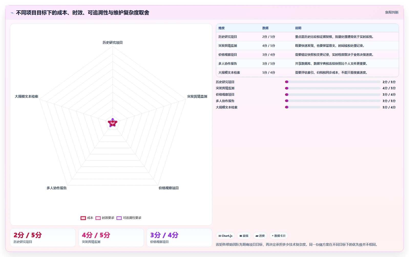The width and height of the screenshot is (409, 257).
Task: Click the data polygon at radar center
Action: [x=113, y=123]
